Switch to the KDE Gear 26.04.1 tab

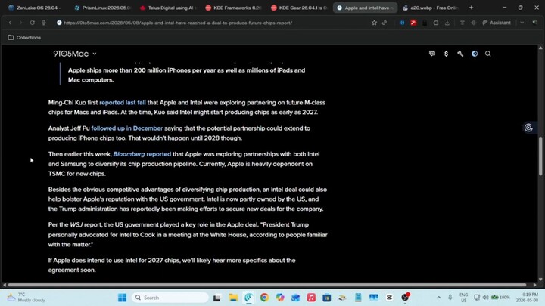click(299, 8)
